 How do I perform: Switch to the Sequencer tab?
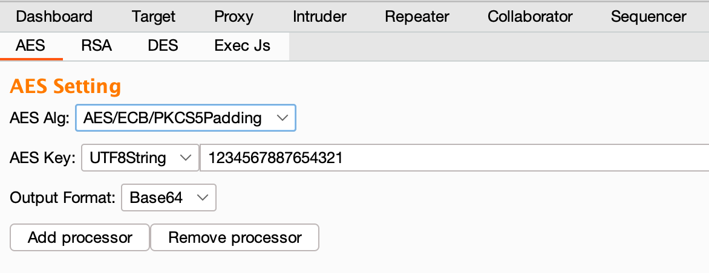pos(649,16)
